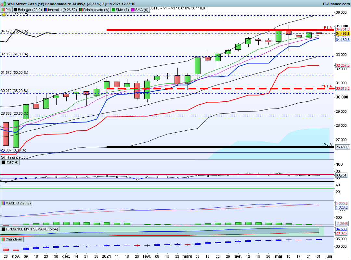Select the SMA (9) indicator label
The width and height of the screenshot is (351, 260).
pyautogui.click(x=140, y=10)
